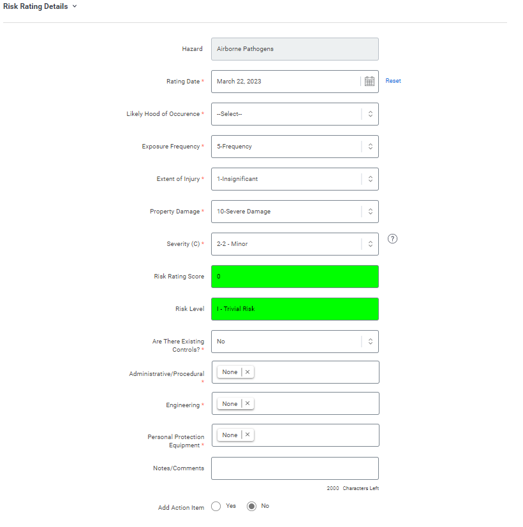Image resolution: width=523 pixels, height=527 pixels.
Task: Click the Hazard field Airborne Pathogens
Action: click(295, 49)
